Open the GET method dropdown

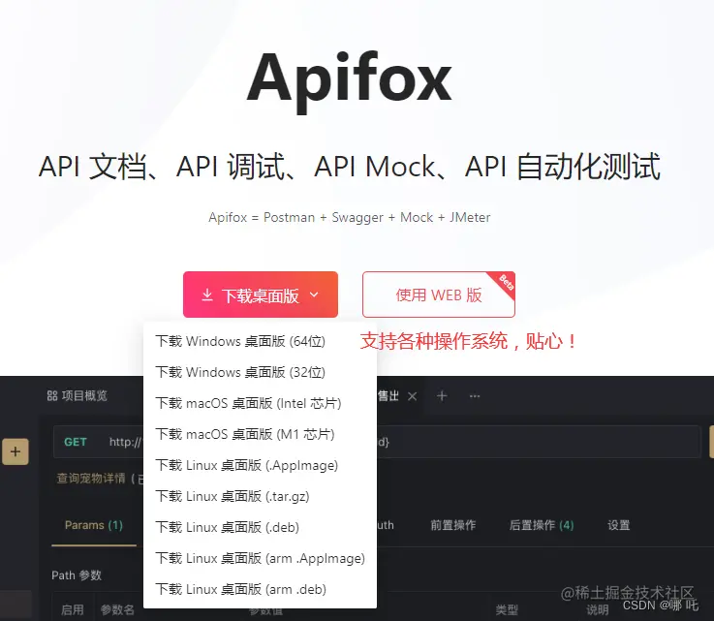(x=76, y=442)
